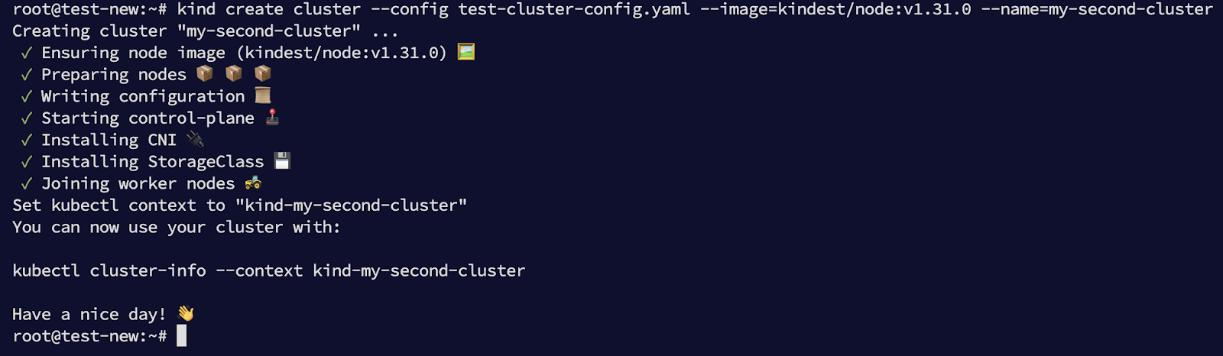
Task: Click the "Have a nice day!" text
Action: (89, 315)
